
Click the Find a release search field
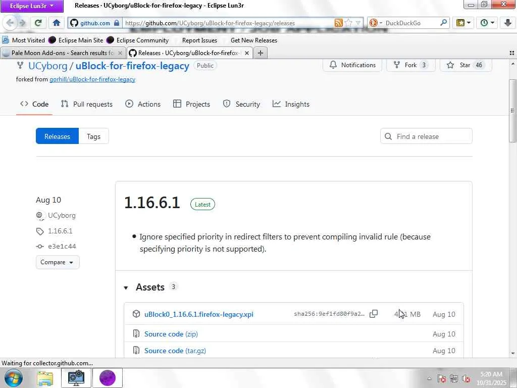pyautogui.click(x=426, y=136)
